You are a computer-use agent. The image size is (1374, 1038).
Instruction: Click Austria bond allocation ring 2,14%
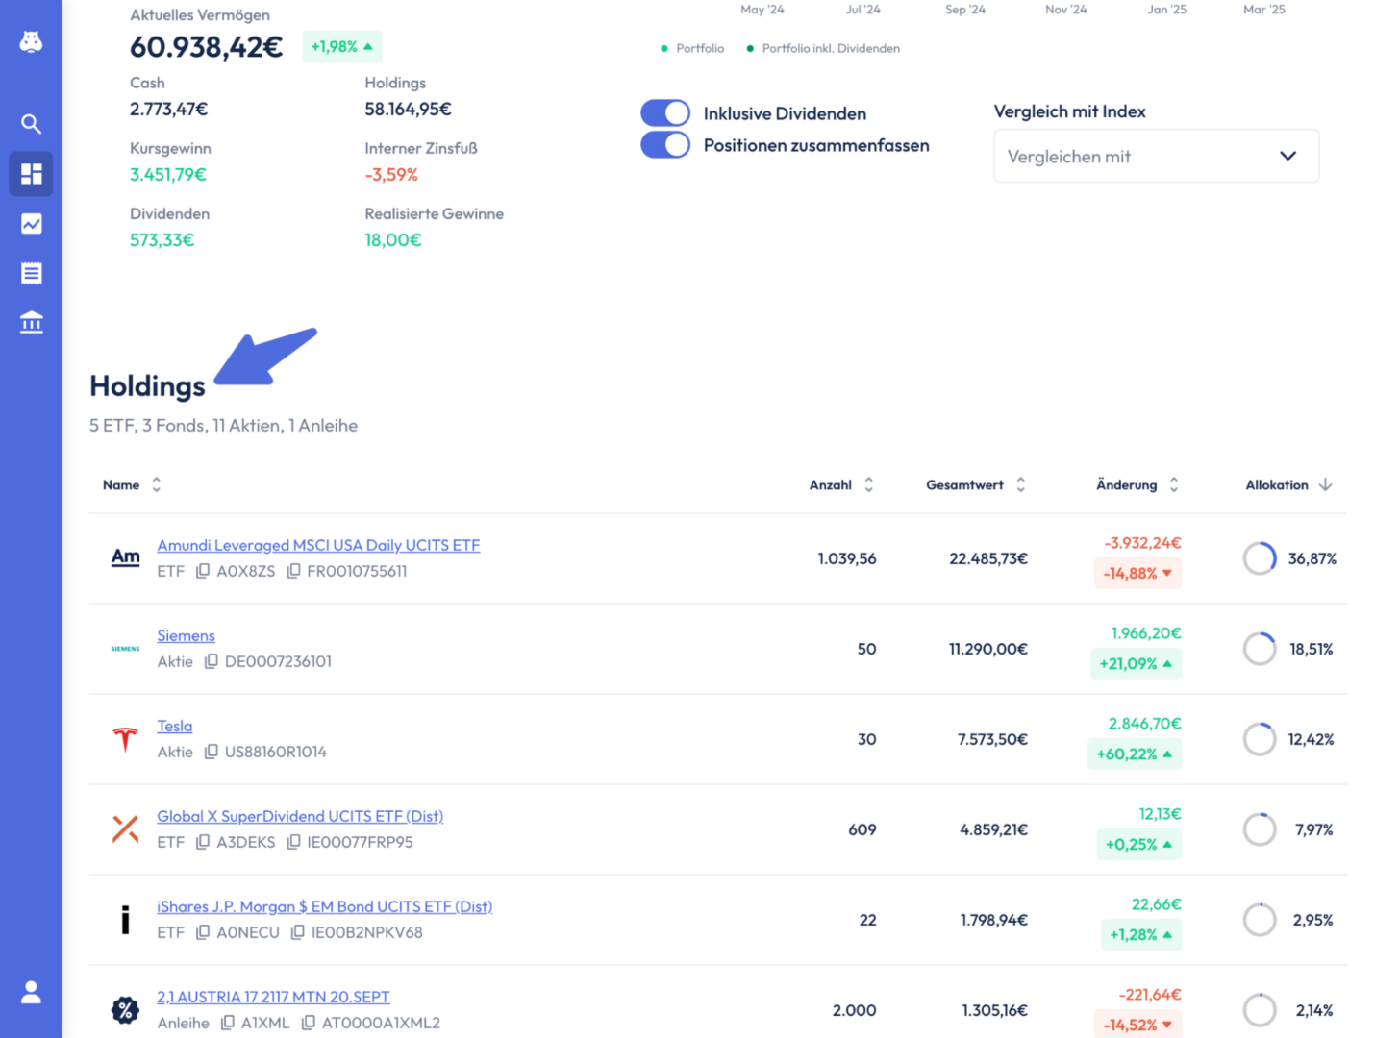coord(1259,1010)
